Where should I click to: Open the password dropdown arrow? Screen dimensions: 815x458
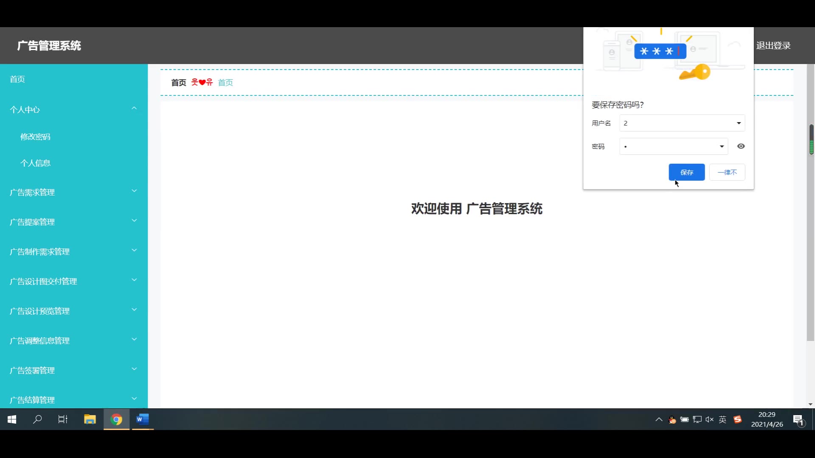pos(722,147)
